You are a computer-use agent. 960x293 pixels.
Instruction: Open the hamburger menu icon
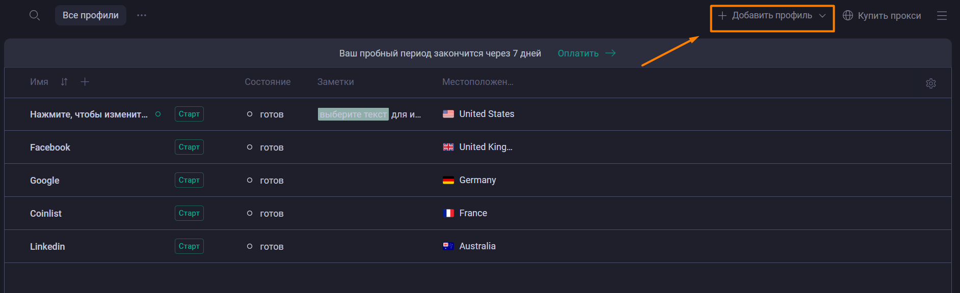(942, 16)
